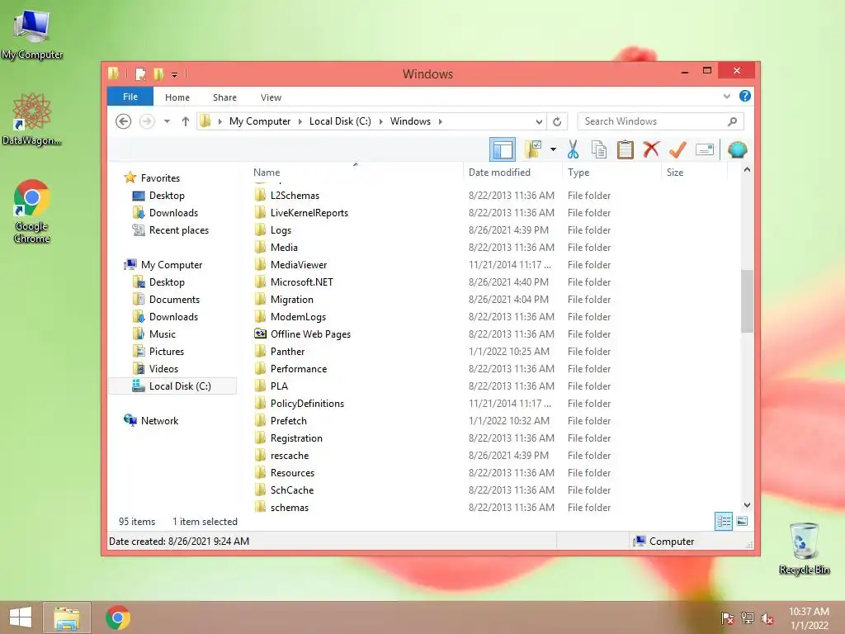
Task: Select Favorites in navigation pane
Action: pyautogui.click(x=160, y=178)
